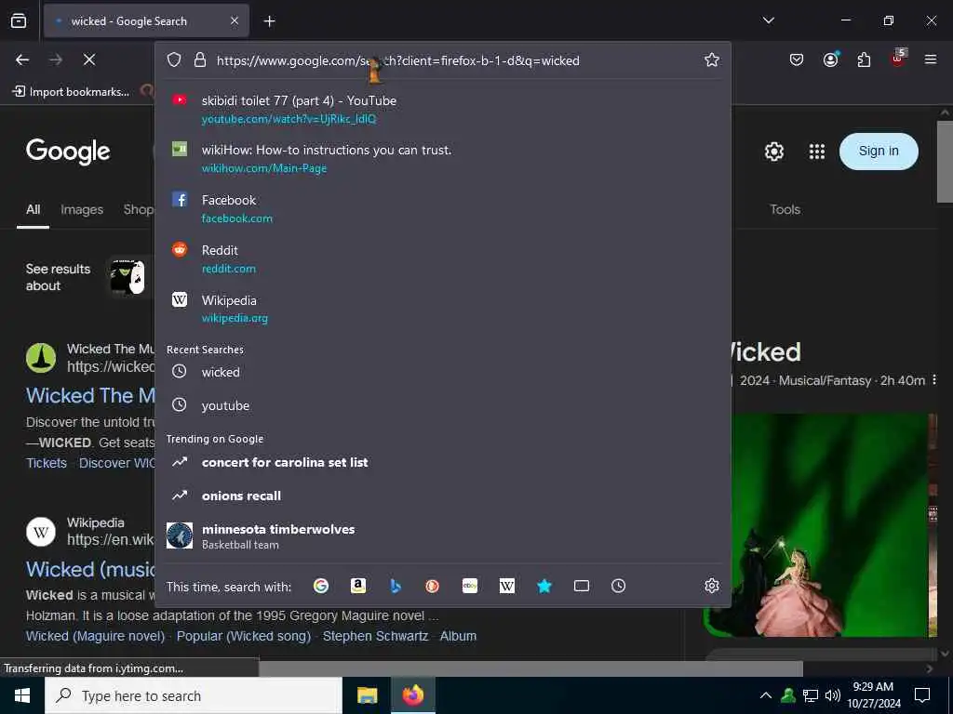The width and height of the screenshot is (953, 714).
Task: Click Import bookmarks in bookmarks toolbar
Action: 71,92
